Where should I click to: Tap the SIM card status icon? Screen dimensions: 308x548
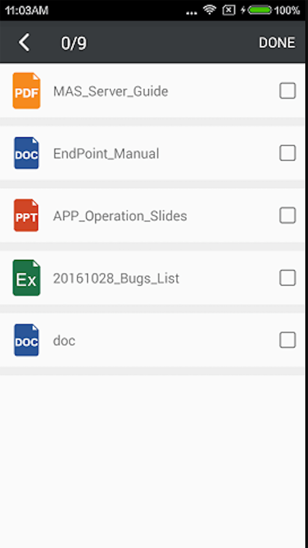click(x=229, y=10)
